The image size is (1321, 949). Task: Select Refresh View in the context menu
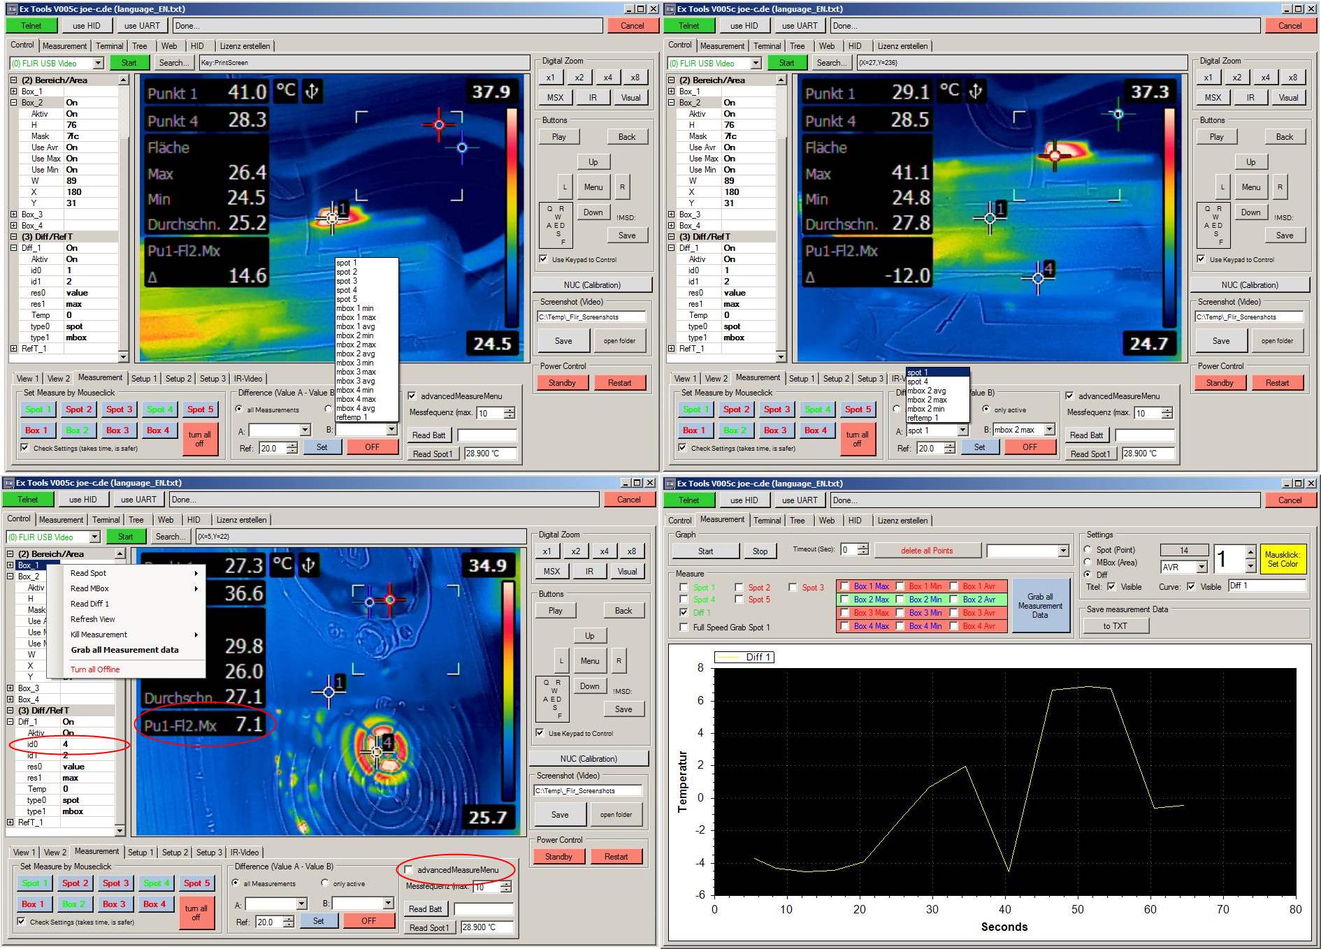click(92, 619)
